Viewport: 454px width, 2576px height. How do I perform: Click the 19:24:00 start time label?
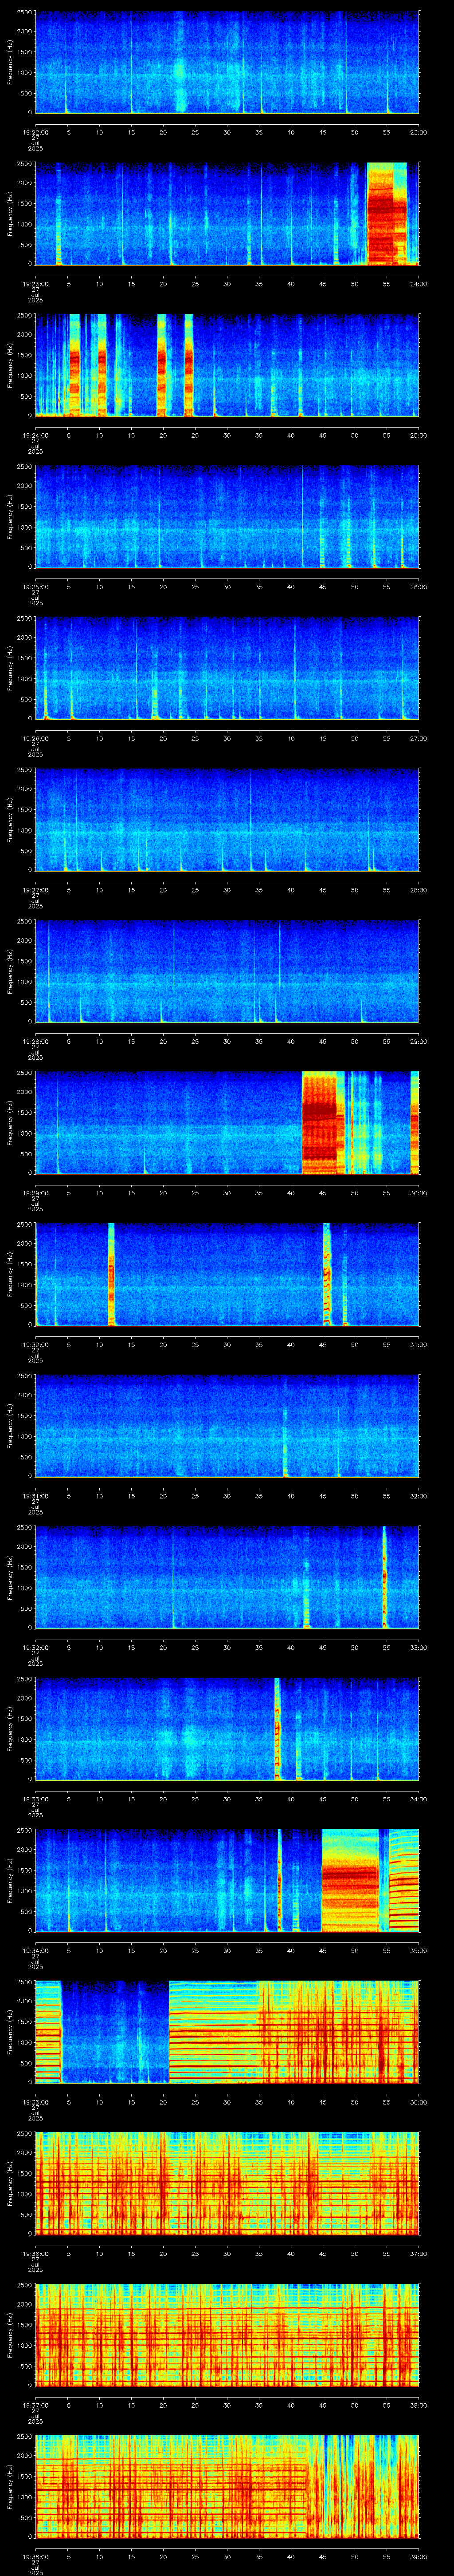coord(35,435)
